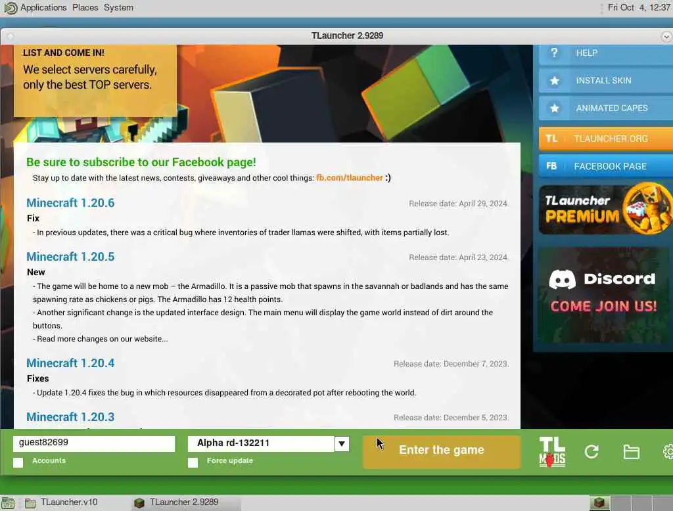The image size is (673, 511).
Task: Open the System menu
Action: coord(118,8)
